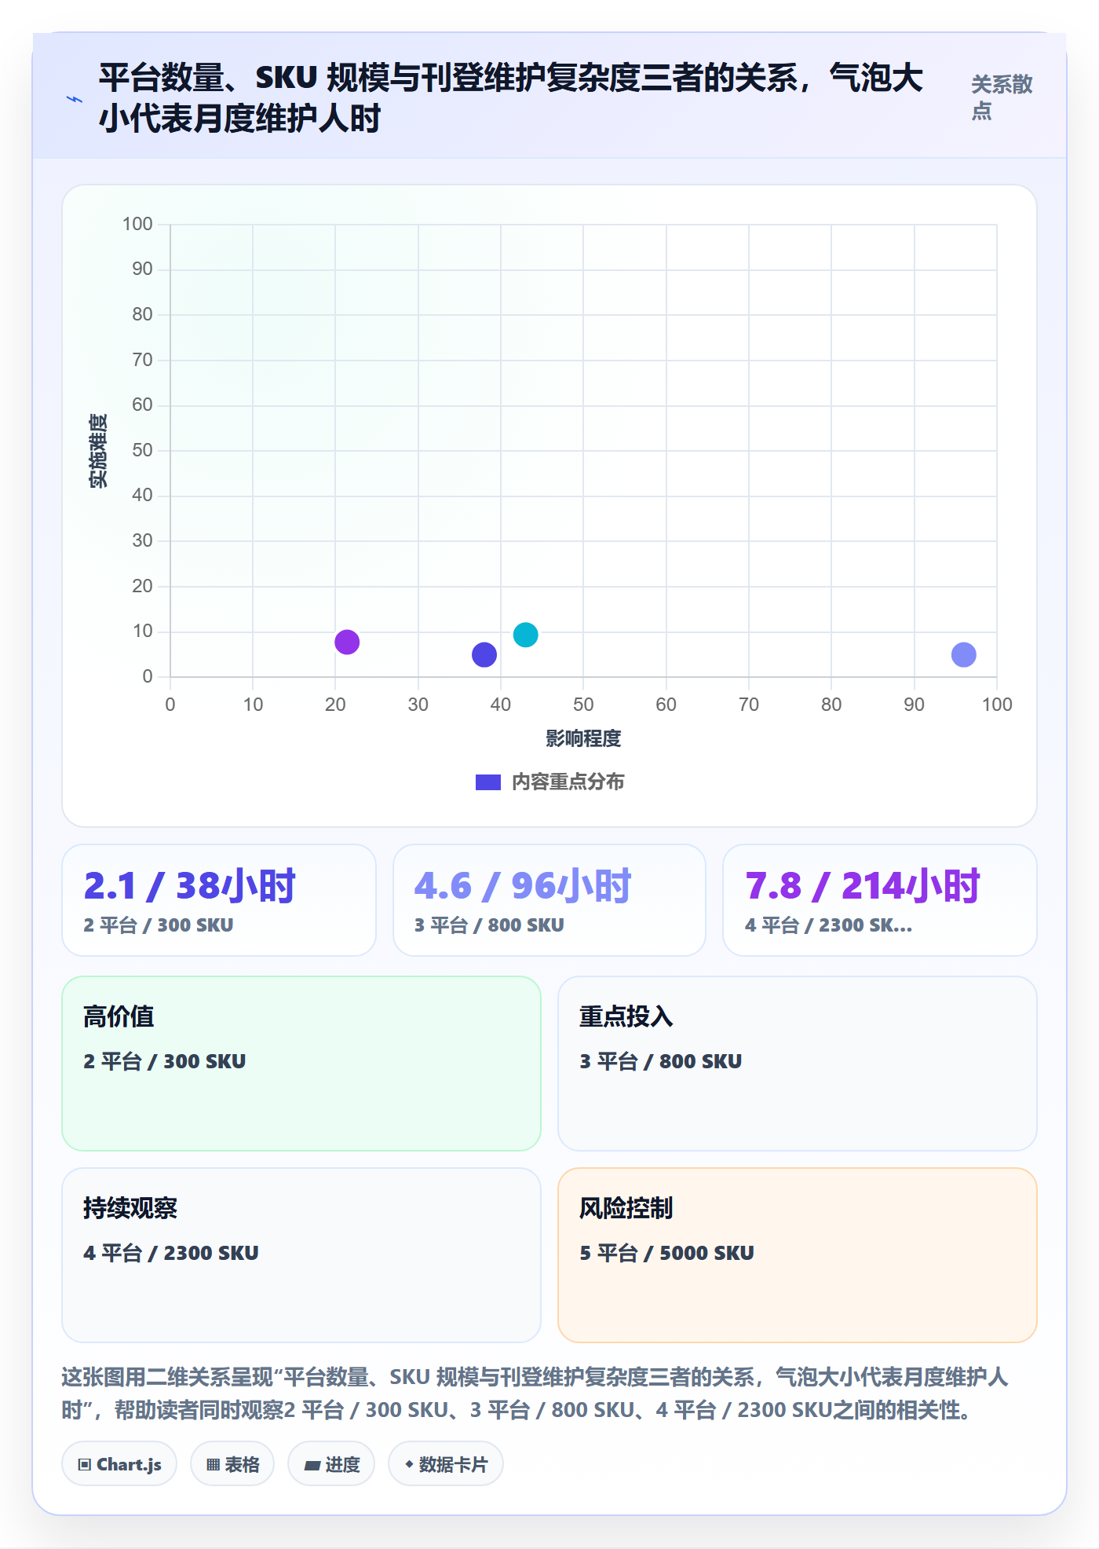Click the 内容重点分布 legend label
Viewport: 1099px width, 1549px height.
(568, 782)
